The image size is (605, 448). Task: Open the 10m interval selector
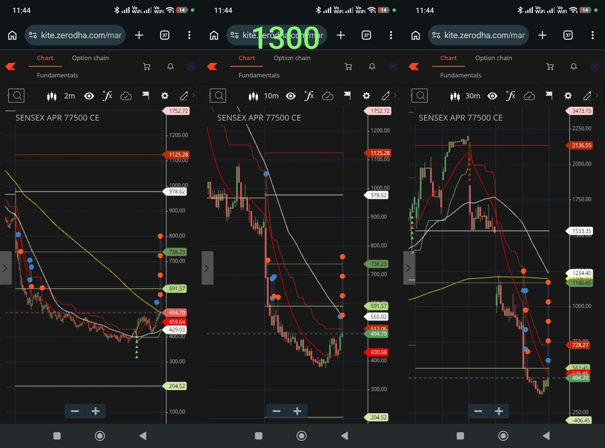click(271, 96)
